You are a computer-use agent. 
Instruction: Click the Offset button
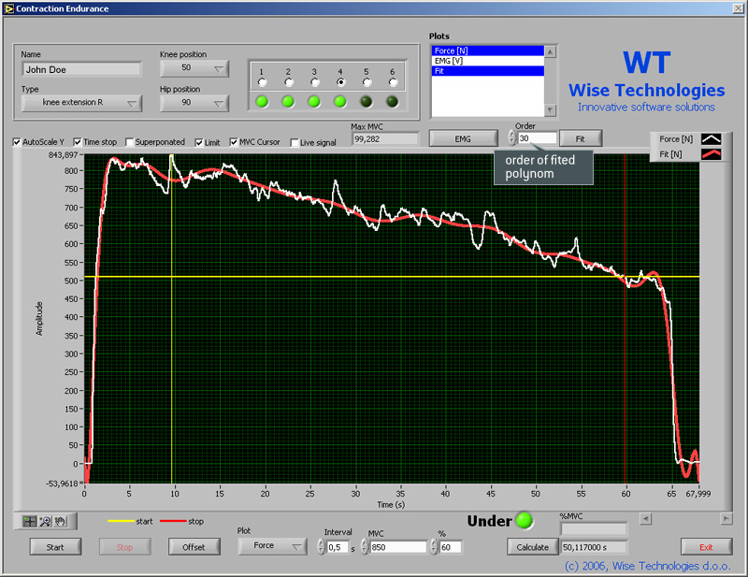[x=194, y=547]
